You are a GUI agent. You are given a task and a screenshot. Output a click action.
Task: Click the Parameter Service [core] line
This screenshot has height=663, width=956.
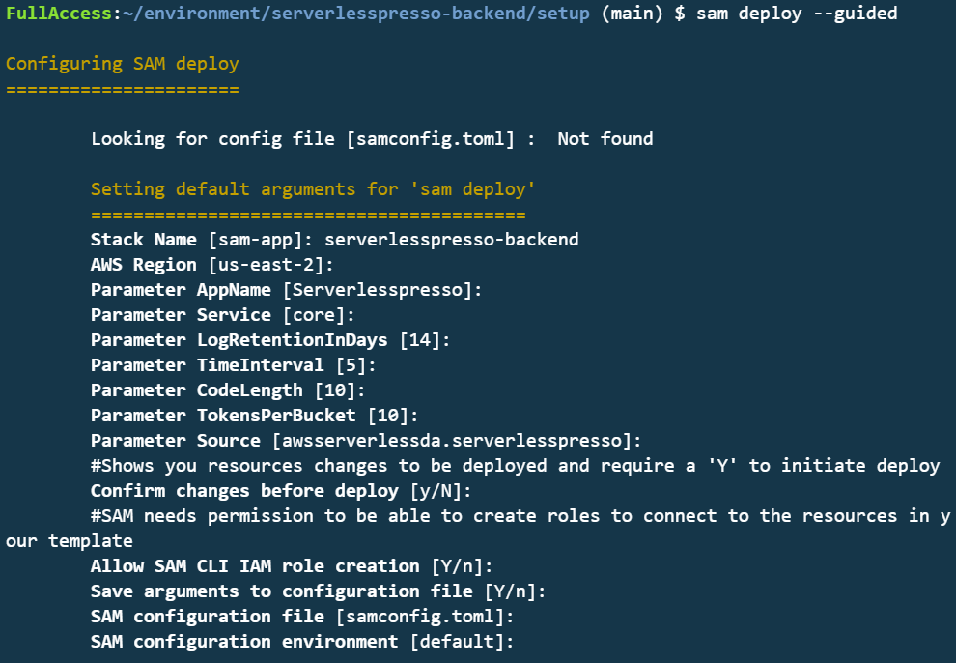222,315
